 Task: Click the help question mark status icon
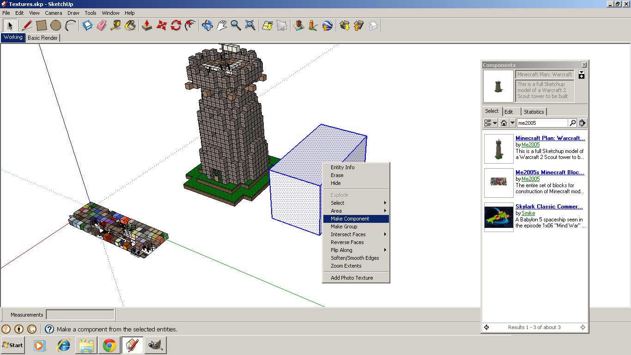click(x=49, y=329)
